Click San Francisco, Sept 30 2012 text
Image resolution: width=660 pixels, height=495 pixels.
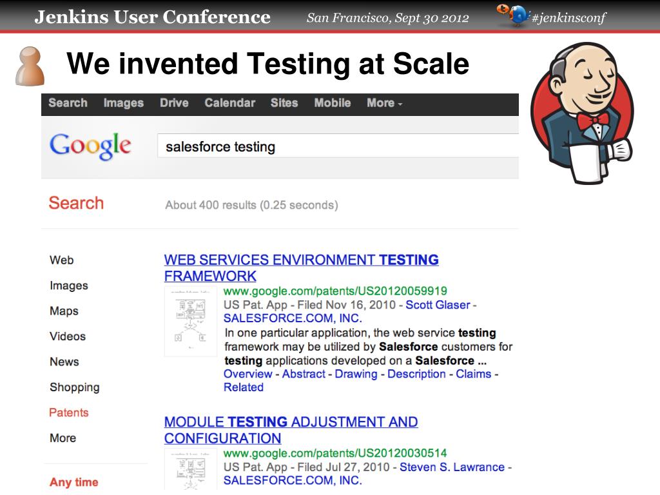pos(387,17)
